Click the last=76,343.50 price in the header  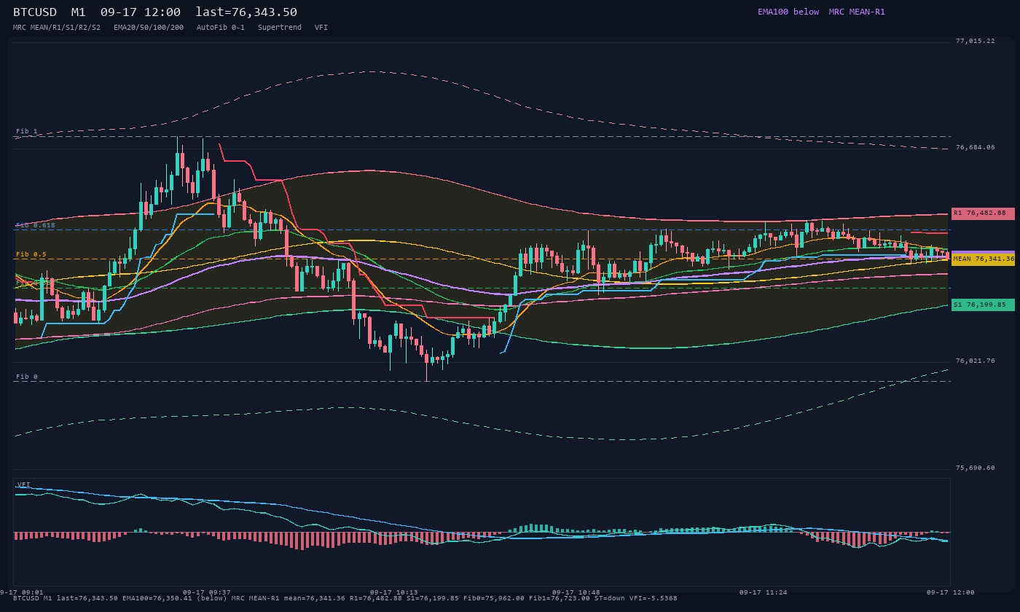coord(246,12)
